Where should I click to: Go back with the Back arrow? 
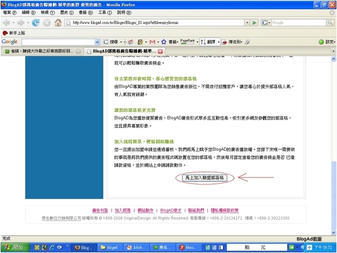6,22
